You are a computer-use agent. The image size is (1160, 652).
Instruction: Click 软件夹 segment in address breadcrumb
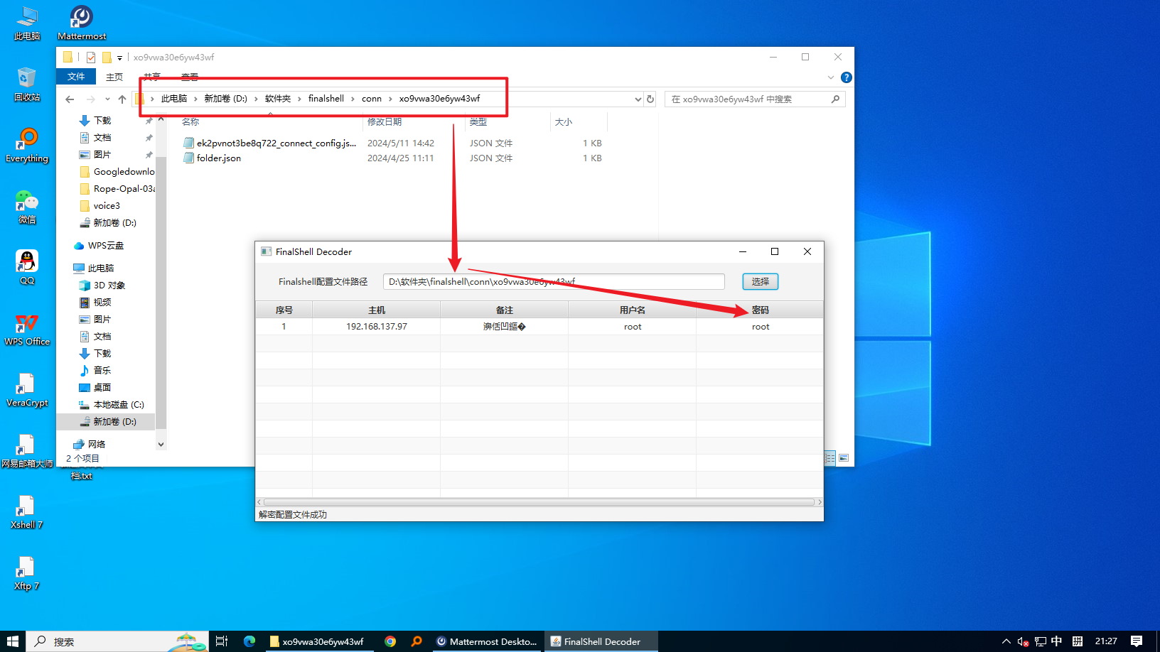pyautogui.click(x=278, y=99)
